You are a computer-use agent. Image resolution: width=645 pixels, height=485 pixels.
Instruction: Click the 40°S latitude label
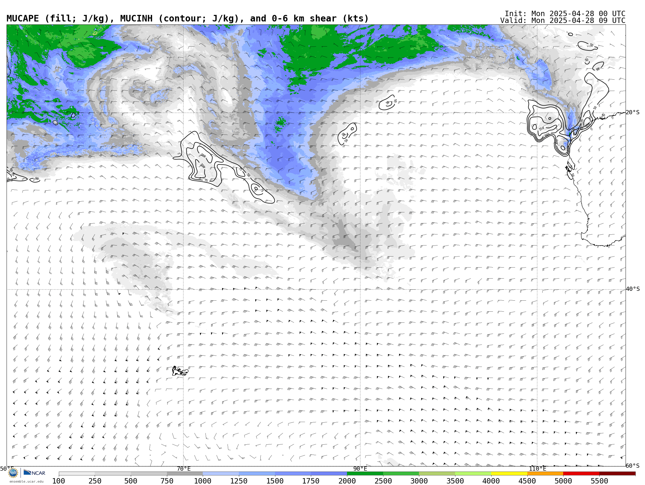(633, 289)
